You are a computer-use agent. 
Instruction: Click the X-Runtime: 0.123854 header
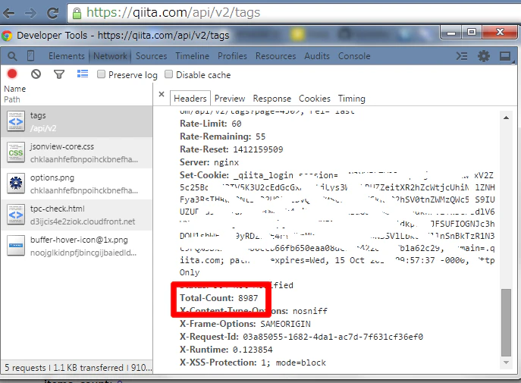pyautogui.click(x=226, y=350)
